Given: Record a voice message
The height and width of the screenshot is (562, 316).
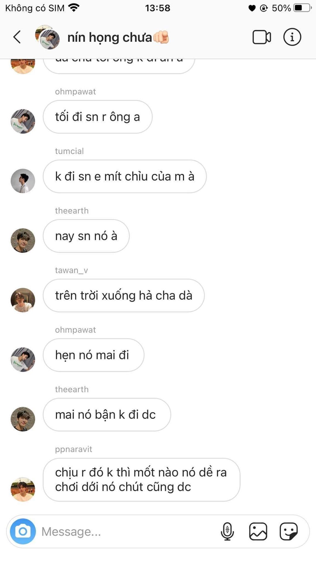Looking at the screenshot, I should click(227, 531).
